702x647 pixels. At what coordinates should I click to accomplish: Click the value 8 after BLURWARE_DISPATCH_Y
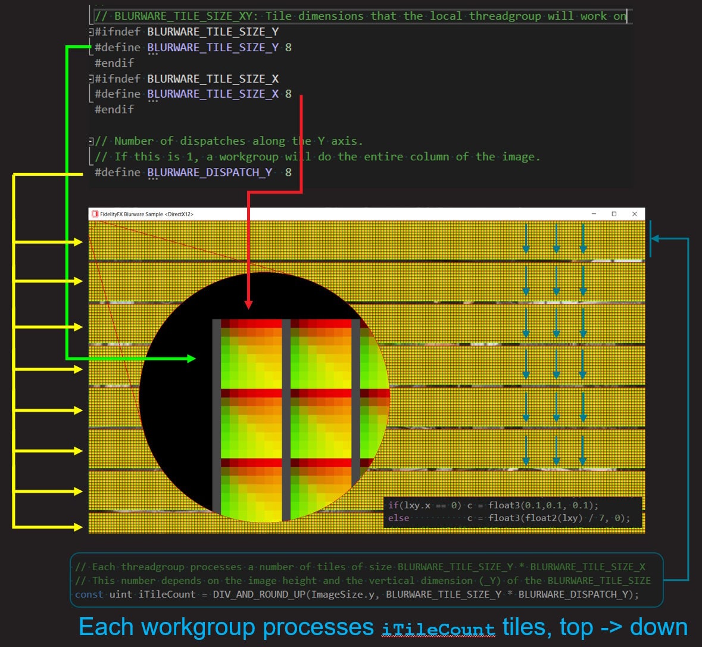288,172
